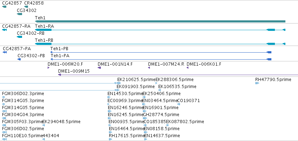Click the EK087802.5prime EST label
The height and width of the screenshot is (141, 298).
tap(185, 122)
